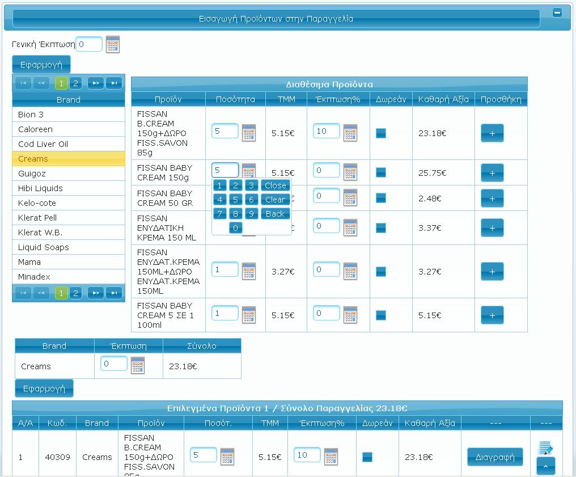This screenshot has height=477, width=576.
Task: Add FISSAN BABY CREAM 5 ΣΕ 1 with plus button
Action: coord(492,315)
